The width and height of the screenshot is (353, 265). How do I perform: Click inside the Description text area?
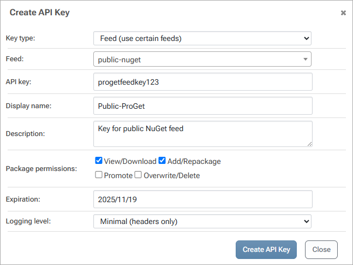(202, 134)
